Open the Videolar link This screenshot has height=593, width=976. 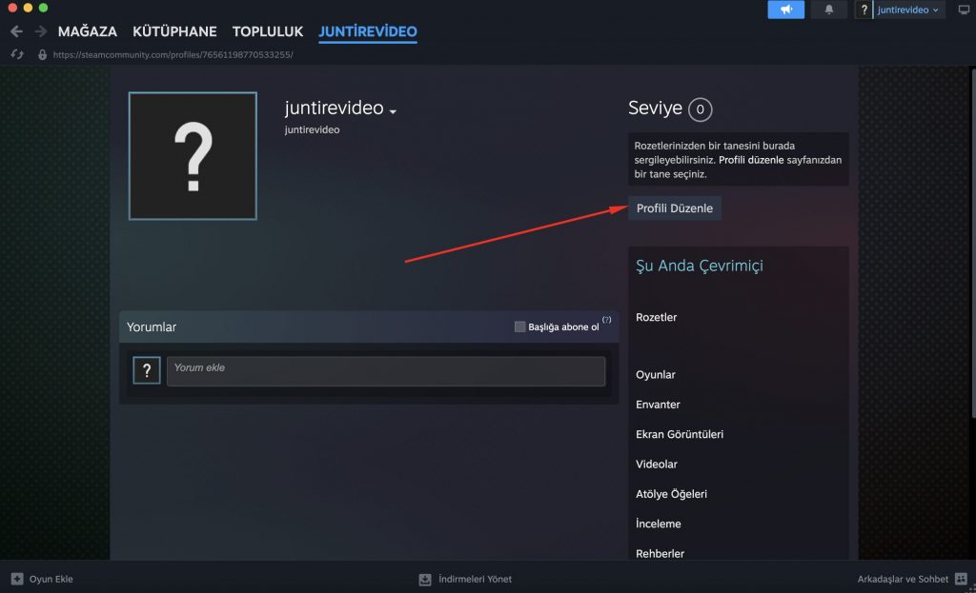[x=657, y=464]
